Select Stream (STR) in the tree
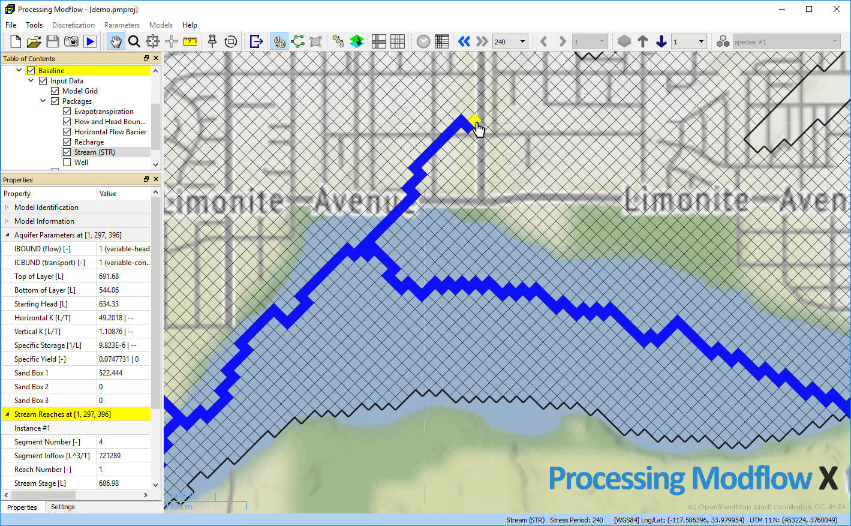851x526 pixels. click(x=94, y=152)
